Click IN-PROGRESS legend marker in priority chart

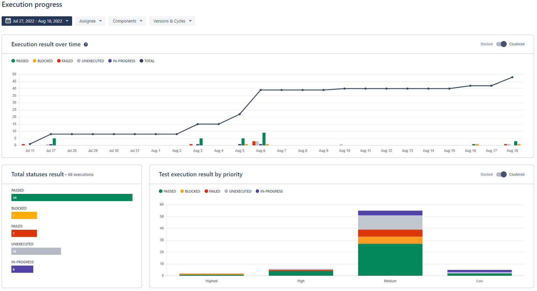click(x=257, y=191)
